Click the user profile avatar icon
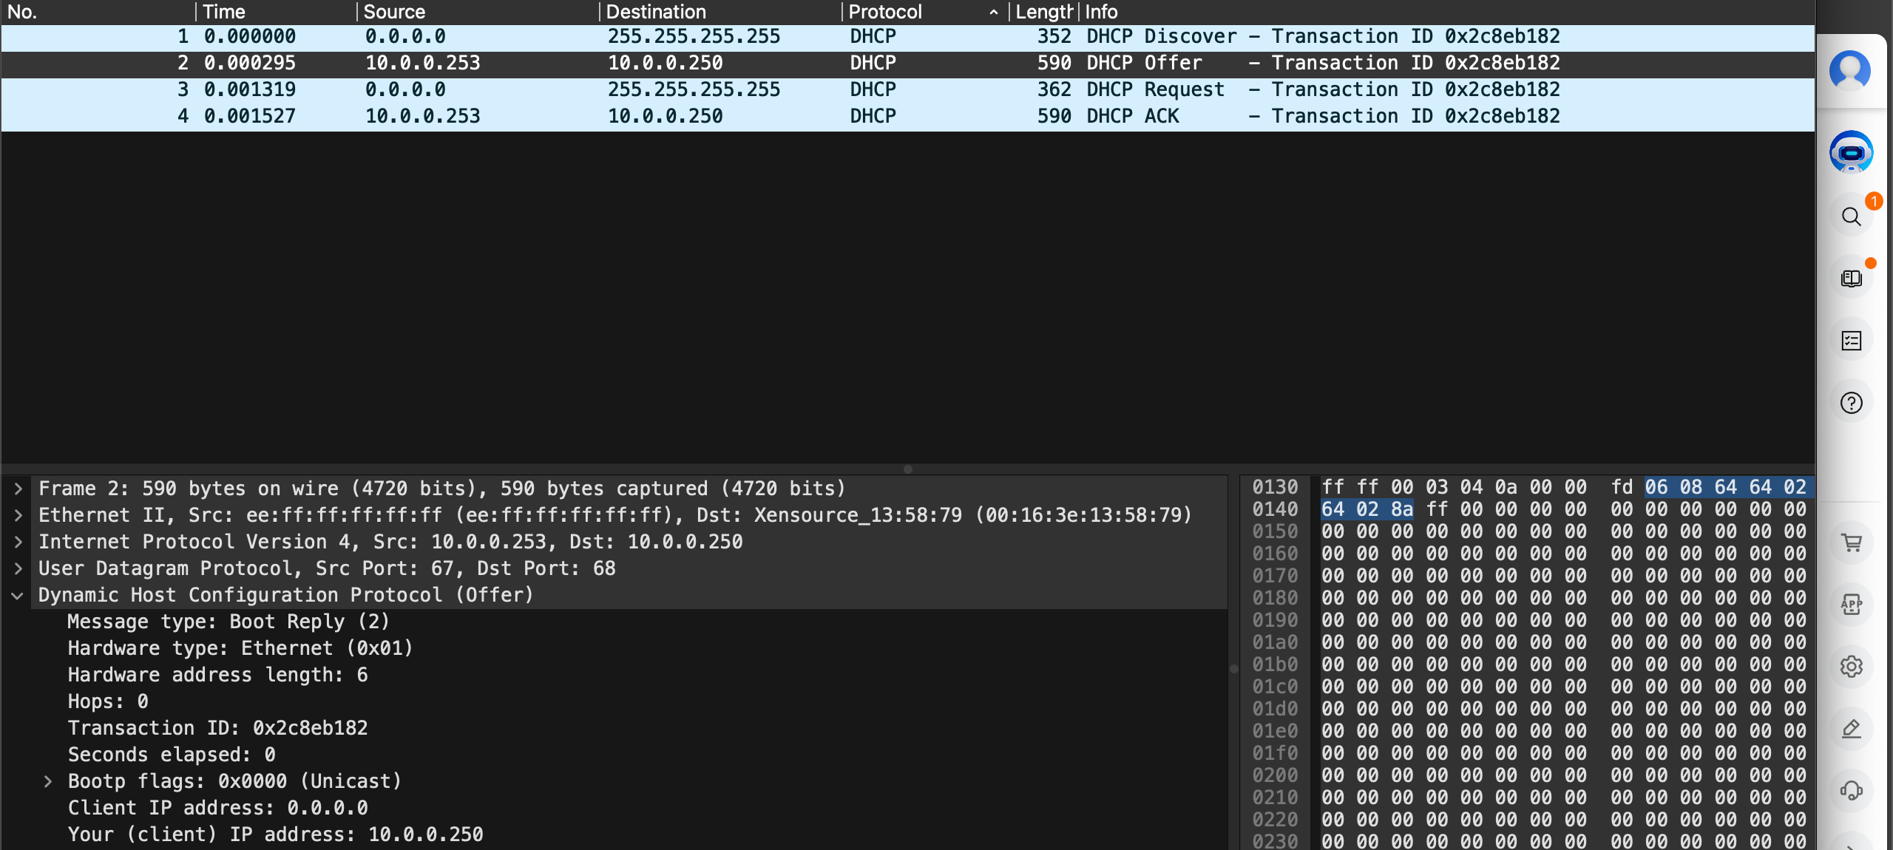 tap(1850, 71)
